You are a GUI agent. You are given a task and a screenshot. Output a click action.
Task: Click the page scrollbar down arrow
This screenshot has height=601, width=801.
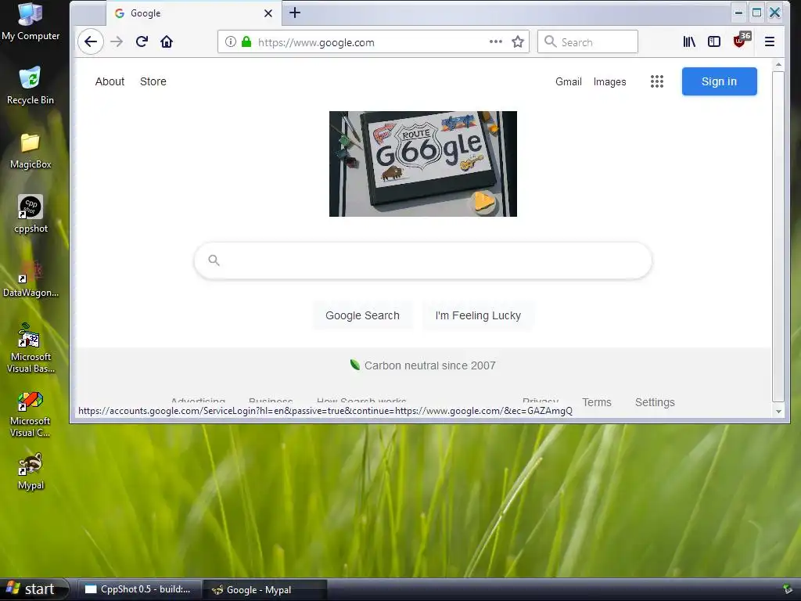pyautogui.click(x=778, y=412)
